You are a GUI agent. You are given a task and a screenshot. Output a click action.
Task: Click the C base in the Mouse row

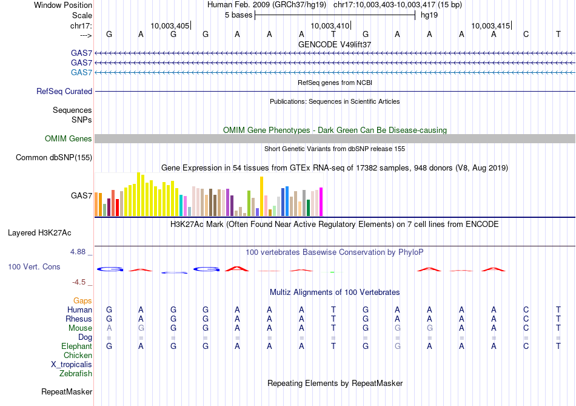(x=526, y=328)
